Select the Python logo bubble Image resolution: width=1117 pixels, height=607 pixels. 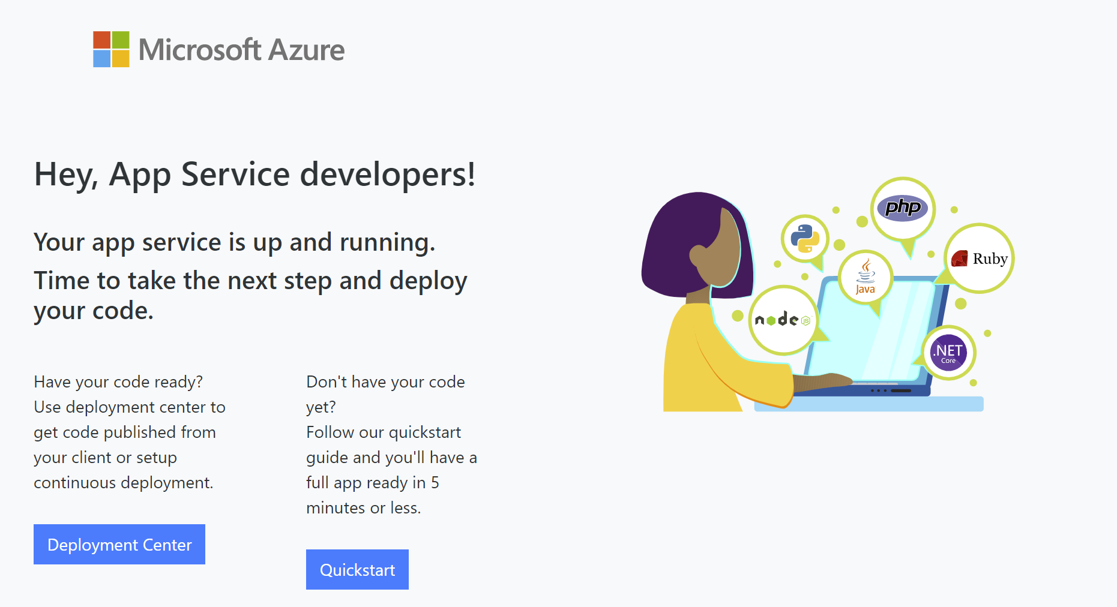pos(805,238)
